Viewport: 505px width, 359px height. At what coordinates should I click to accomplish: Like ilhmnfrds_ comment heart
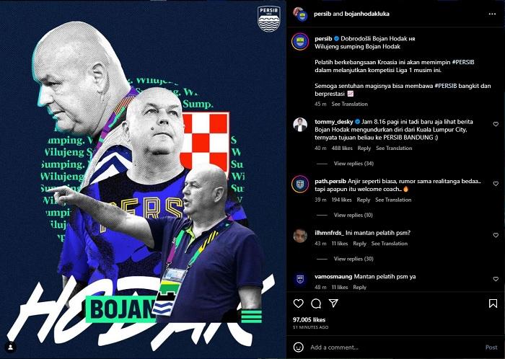click(x=496, y=235)
